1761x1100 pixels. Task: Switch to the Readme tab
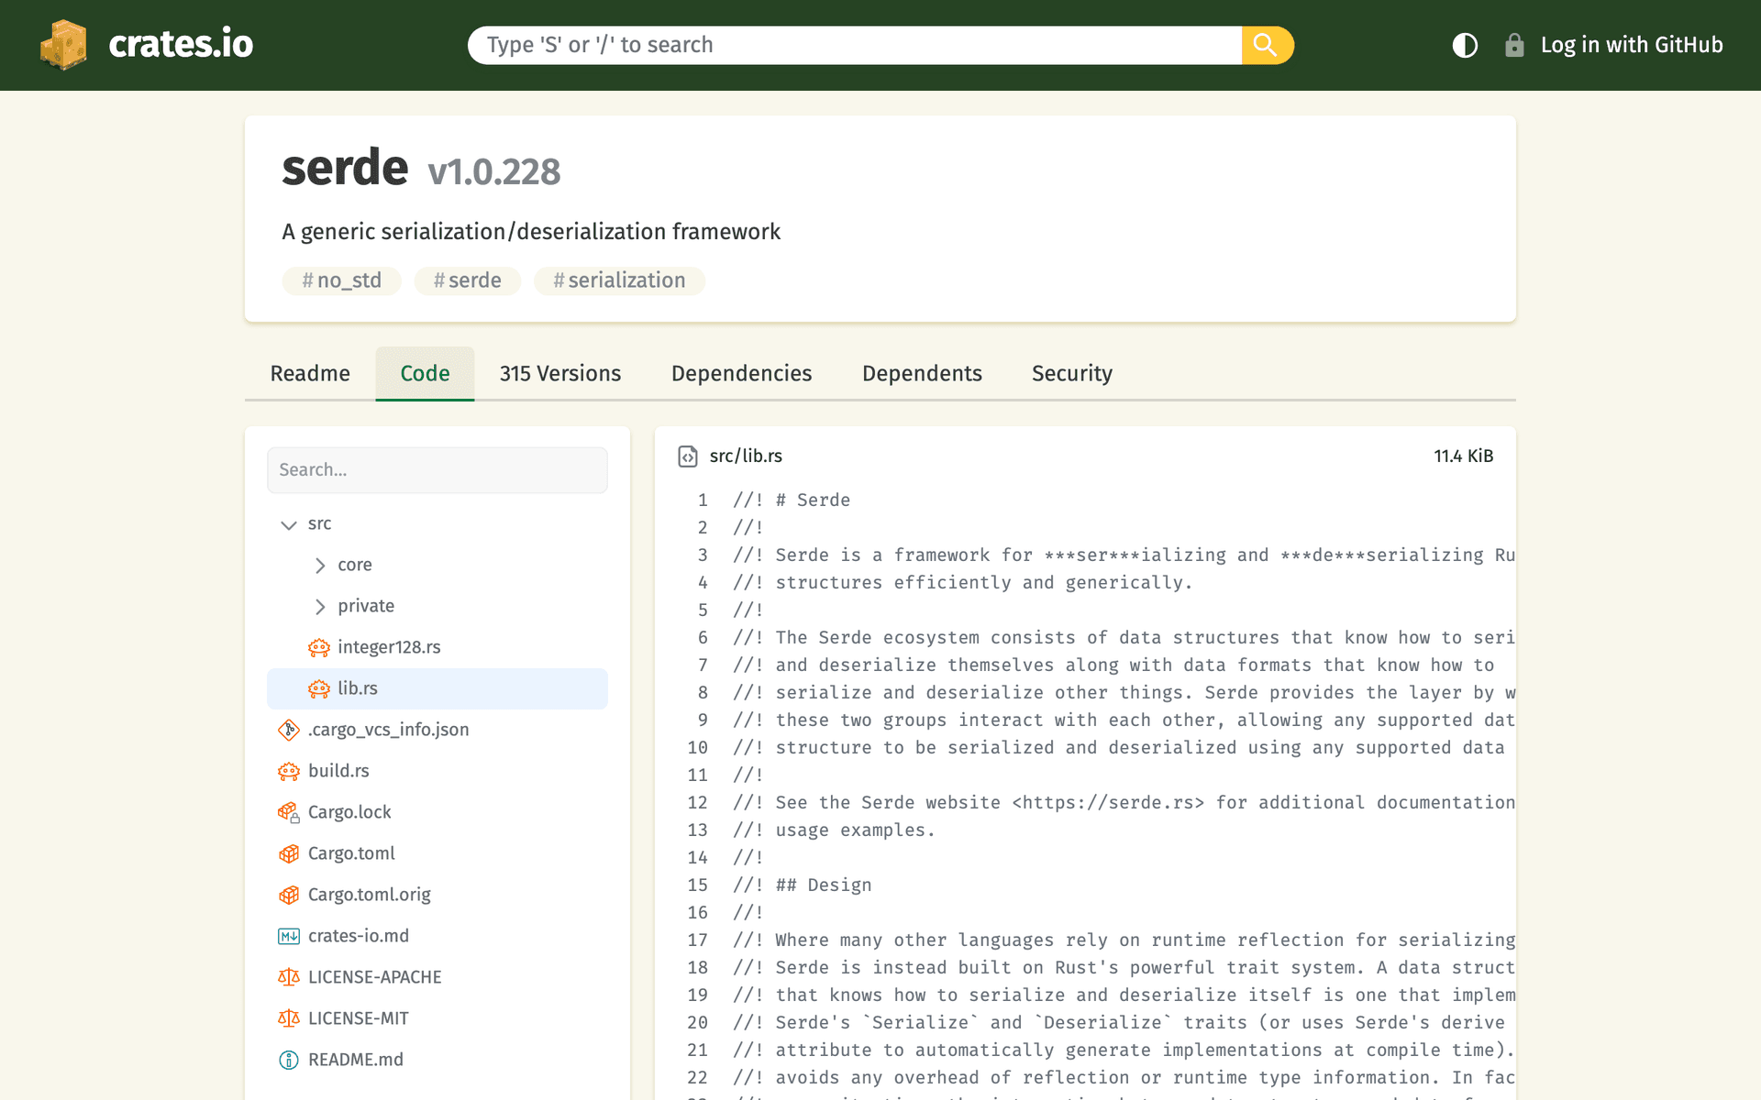pos(310,373)
